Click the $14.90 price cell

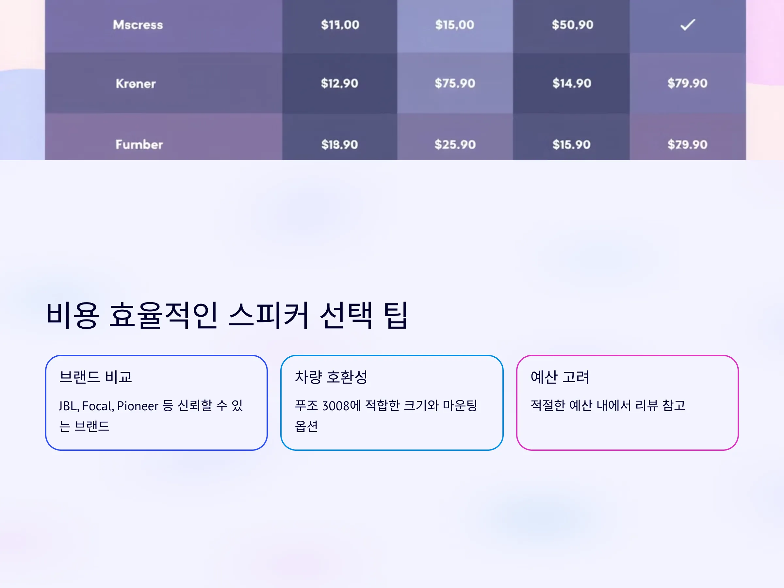pos(572,83)
